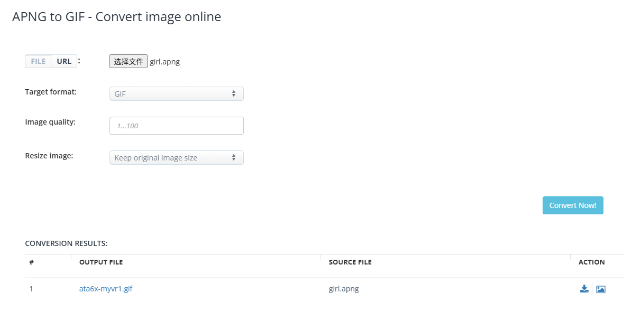641x312 pixels.
Task: Download the converted ata6x-myvr1.gif file
Action: point(584,289)
